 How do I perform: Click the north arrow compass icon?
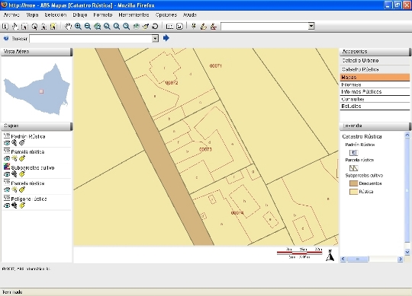coord(330,255)
